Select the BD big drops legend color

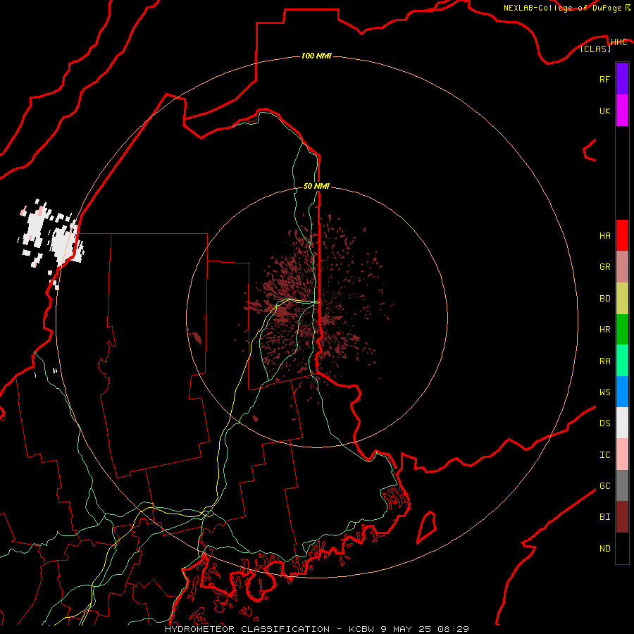[622, 299]
